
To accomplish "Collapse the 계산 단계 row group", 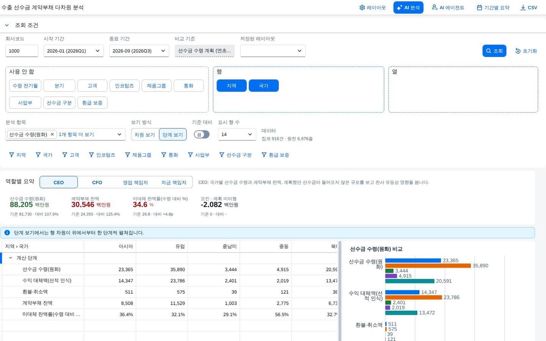I will click(11, 258).
